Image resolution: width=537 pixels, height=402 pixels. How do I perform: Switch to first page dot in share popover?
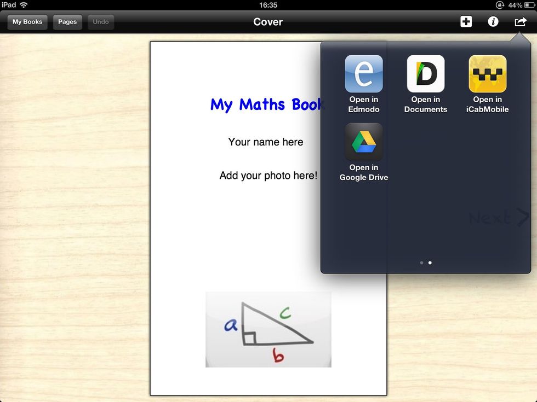pyautogui.click(x=421, y=263)
